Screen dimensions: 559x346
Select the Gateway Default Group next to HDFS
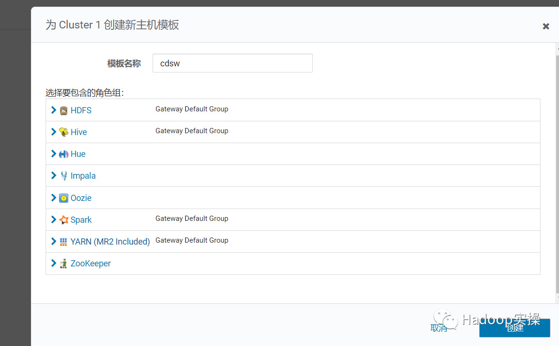(x=192, y=109)
